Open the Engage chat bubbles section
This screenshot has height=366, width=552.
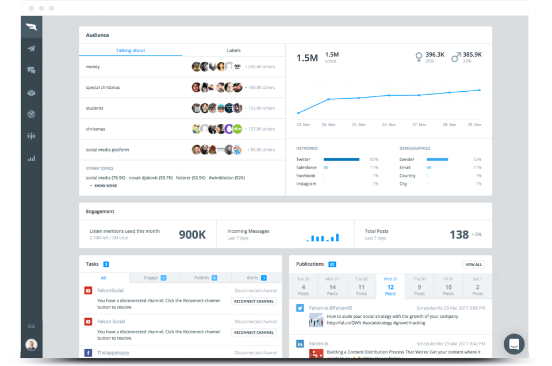(32, 71)
